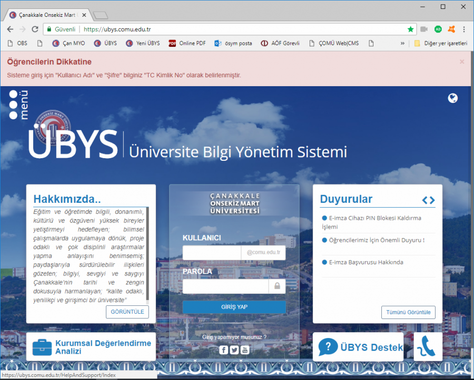Click the briefcase icon for Kurumsal Değerlendirme
The height and width of the screenshot is (380, 474).
[x=42, y=347]
